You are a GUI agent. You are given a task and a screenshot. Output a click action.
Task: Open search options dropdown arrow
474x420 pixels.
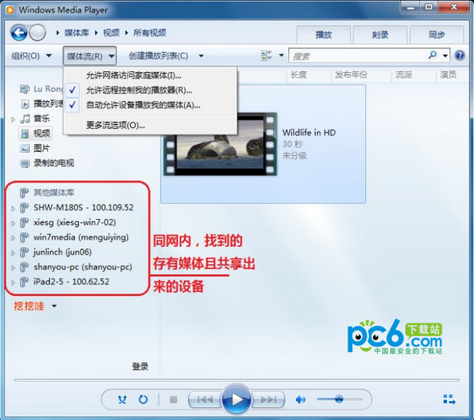click(446, 55)
